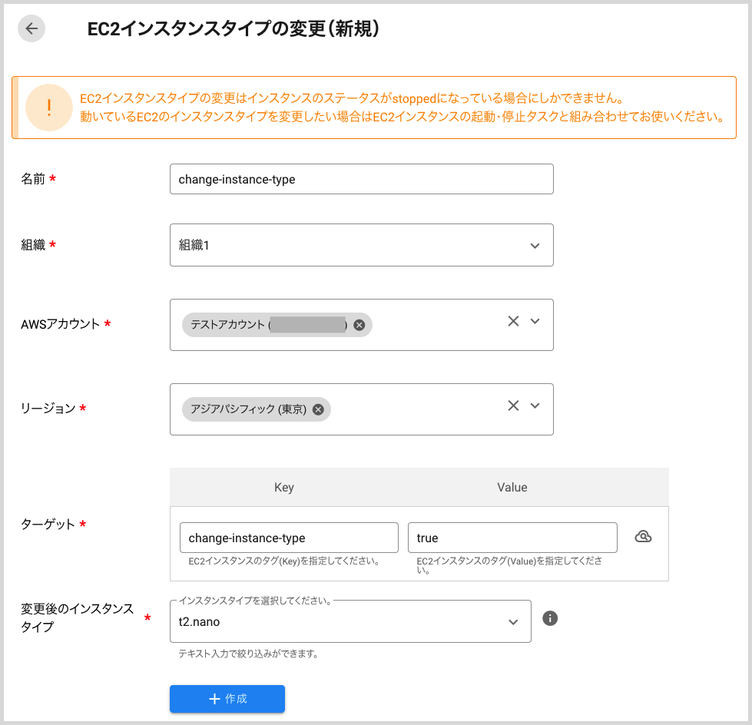
Task: Select the 名前 text field with change-instance-type
Action: [x=361, y=179]
